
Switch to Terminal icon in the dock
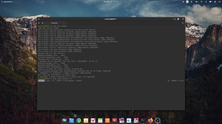tap(143, 120)
